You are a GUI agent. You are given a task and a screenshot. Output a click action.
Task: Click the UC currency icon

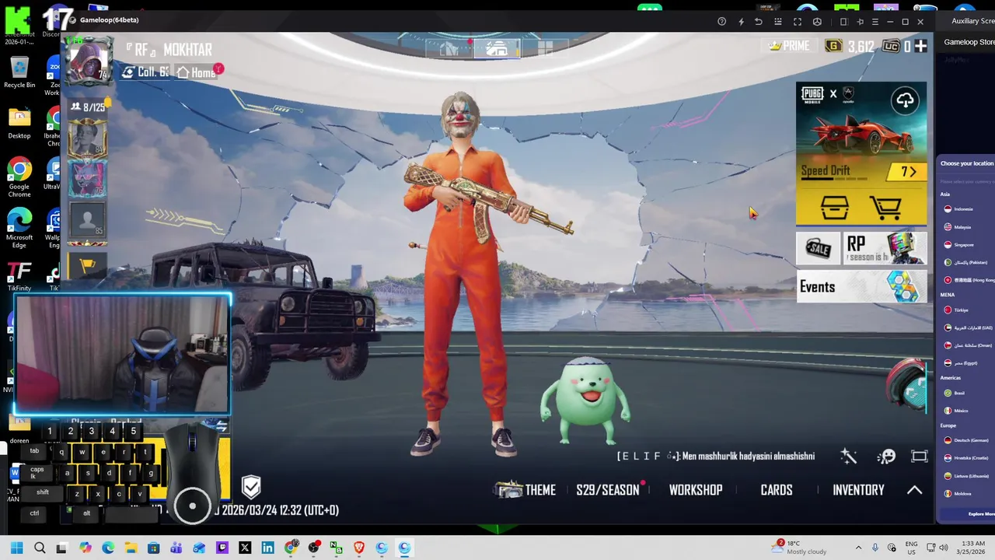coord(891,47)
